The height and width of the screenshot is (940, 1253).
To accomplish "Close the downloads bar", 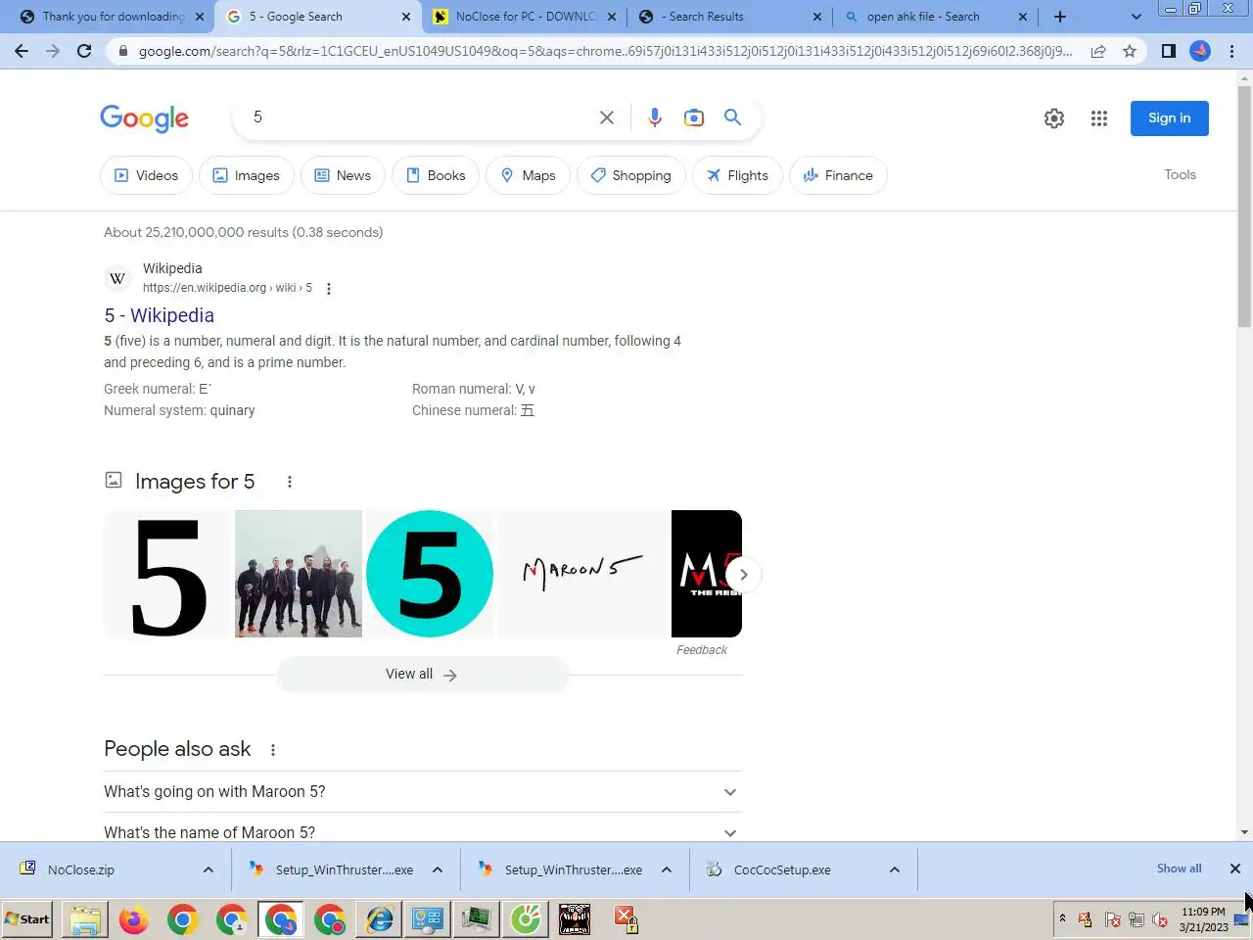I will point(1235,869).
